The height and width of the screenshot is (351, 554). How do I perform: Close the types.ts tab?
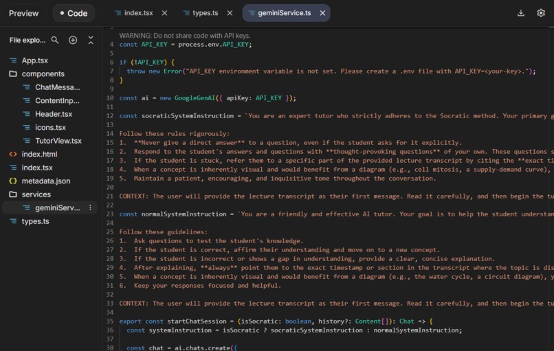point(230,13)
